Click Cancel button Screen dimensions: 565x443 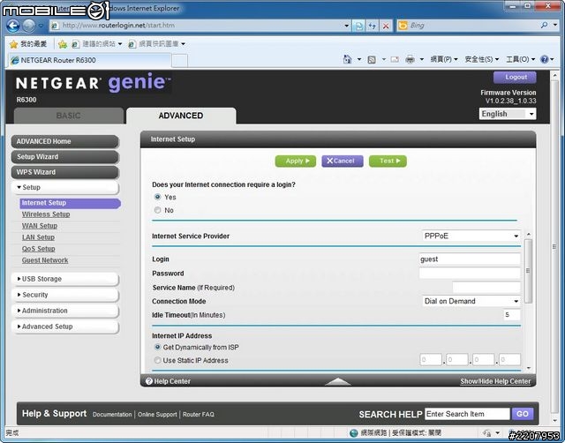(x=343, y=161)
